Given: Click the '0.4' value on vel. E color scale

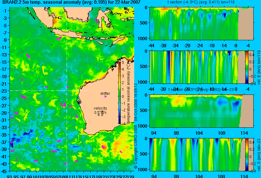Looking at the screenshot, I should click(x=252, y=55).
